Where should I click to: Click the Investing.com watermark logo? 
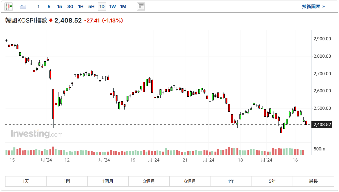[37, 134]
